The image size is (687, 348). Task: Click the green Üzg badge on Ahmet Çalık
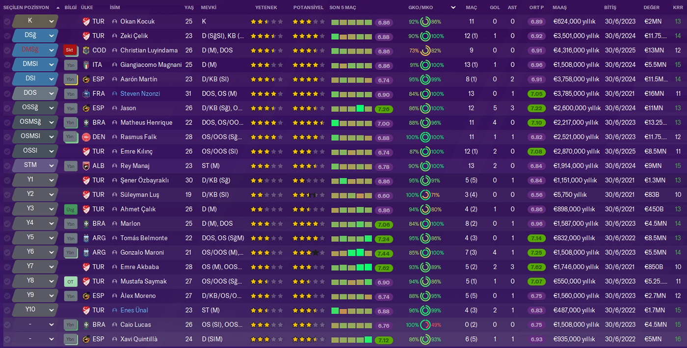tap(69, 209)
